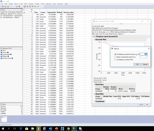Image resolution: width=154 pixels, height=131 pixels.
Task: Click the Partition-style green arrow toolbar icon
Action: pyautogui.click(x=38, y=6)
